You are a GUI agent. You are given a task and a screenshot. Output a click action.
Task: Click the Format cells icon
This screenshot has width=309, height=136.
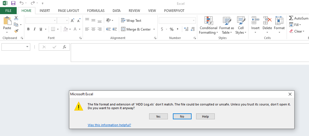tap(279, 20)
